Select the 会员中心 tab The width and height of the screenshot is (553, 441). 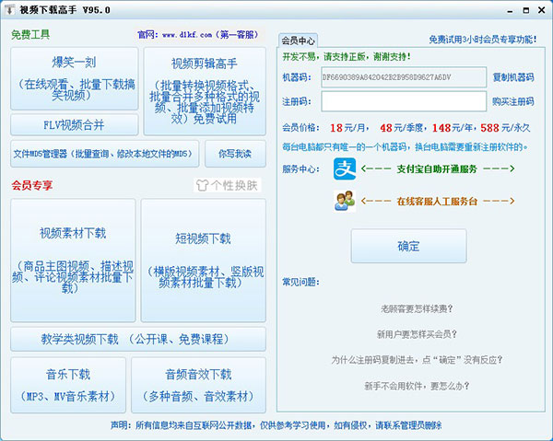(298, 41)
